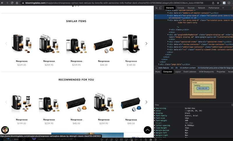Bookmark page with the star icon

(x=218, y=3)
